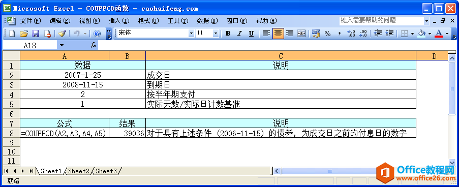
Task: Decrease the decimal places
Action: point(363,34)
